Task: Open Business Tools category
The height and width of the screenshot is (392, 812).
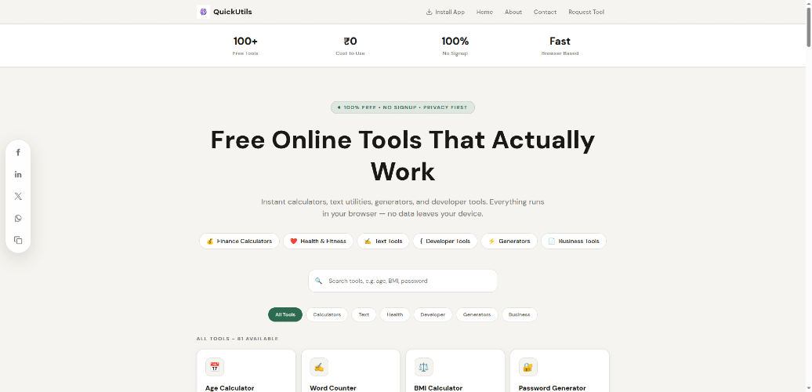Action: click(x=574, y=241)
